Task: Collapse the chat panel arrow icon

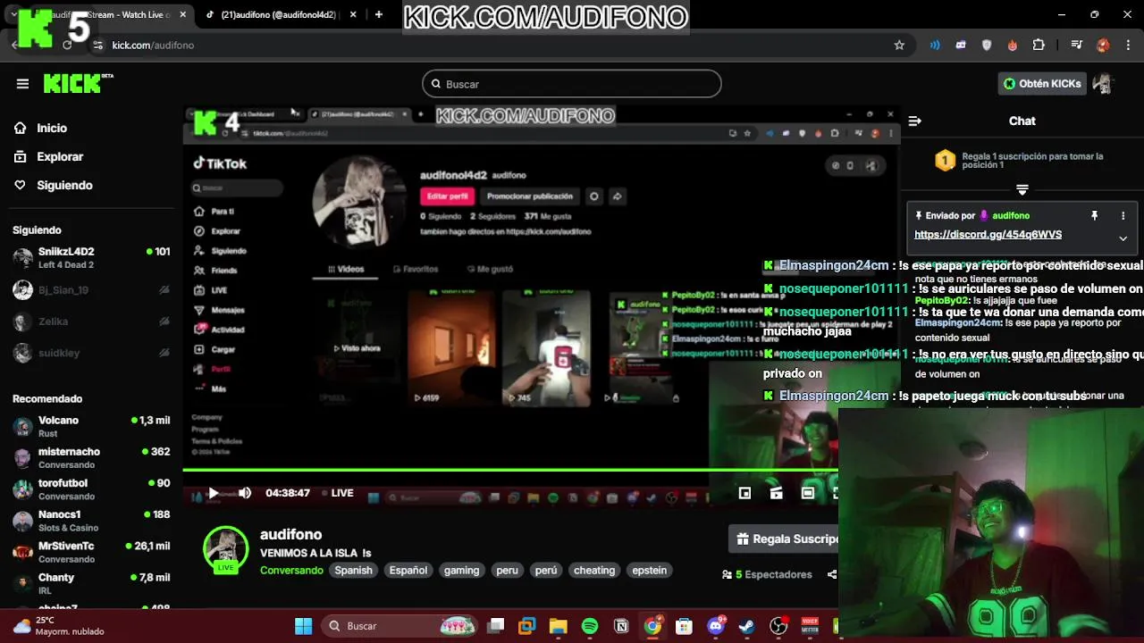Action: tap(914, 121)
